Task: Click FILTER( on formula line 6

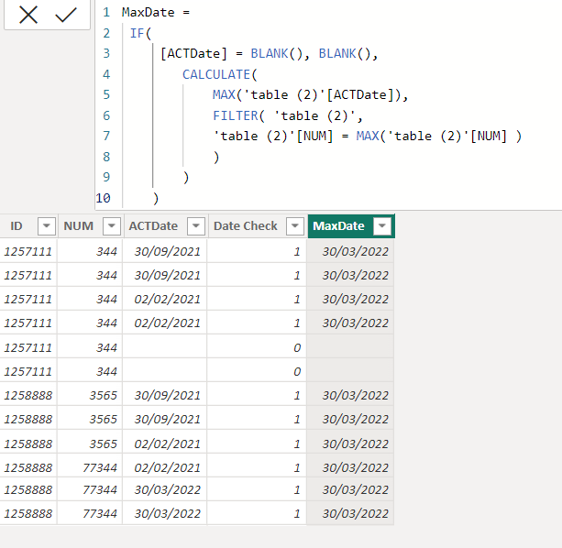Action: point(238,115)
